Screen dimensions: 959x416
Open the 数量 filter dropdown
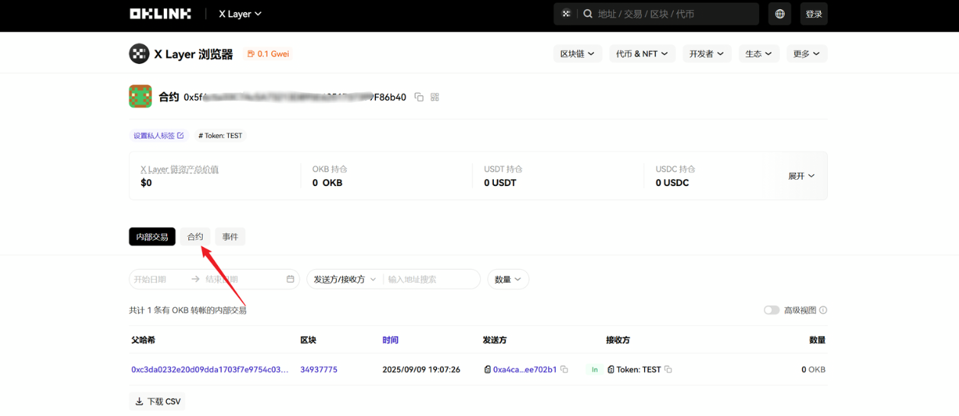[x=508, y=279]
